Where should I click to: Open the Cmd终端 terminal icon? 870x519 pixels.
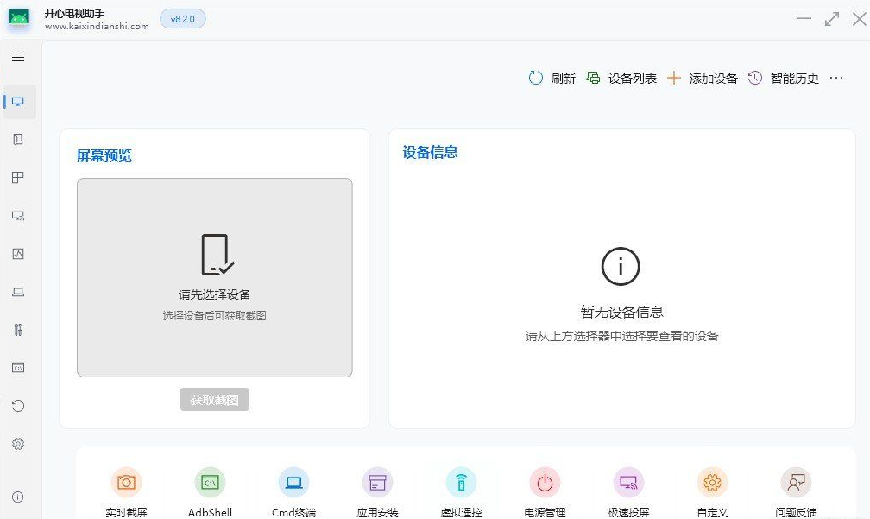point(293,483)
